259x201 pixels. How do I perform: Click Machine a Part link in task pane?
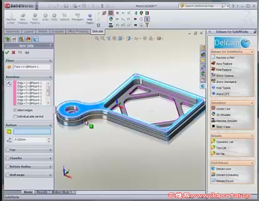(x=225, y=58)
